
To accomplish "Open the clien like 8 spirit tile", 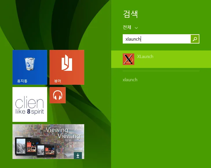I will coord(30,104).
